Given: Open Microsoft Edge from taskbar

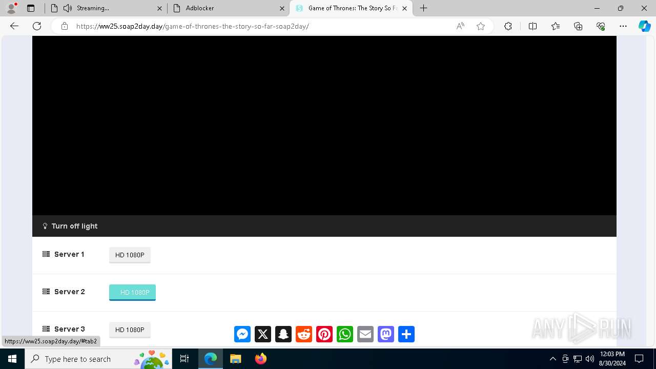Looking at the screenshot, I should (211, 359).
